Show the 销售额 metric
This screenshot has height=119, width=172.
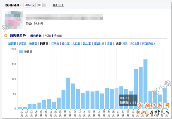33,43
